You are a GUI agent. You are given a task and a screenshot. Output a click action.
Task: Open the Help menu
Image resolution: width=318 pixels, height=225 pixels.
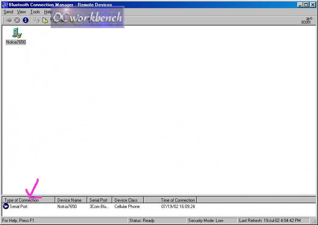tap(48, 12)
